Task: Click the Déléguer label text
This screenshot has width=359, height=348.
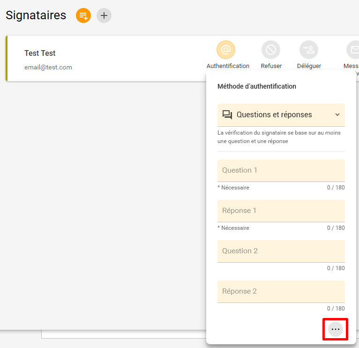Action: click(x=309, y=66)
